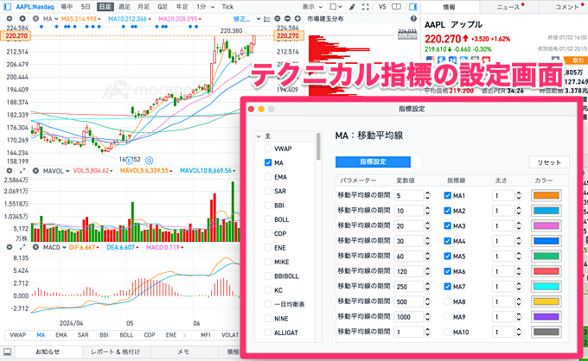Click the period stepper arrows for MA3
This screenshot has height=361, width=588.
click(x=427, y=225)
